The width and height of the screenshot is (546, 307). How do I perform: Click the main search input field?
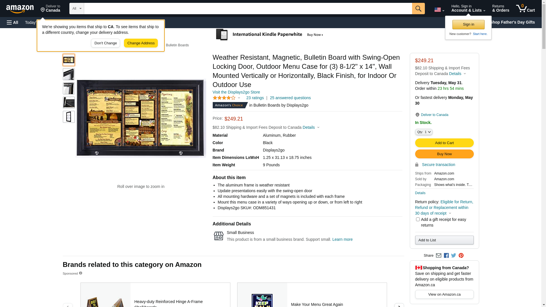[x=247, y=9]
